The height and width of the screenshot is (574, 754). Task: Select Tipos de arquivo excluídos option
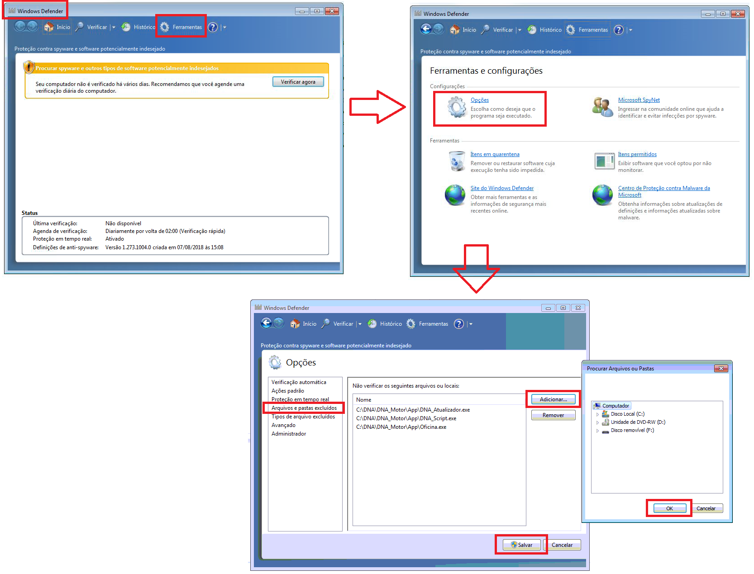pyautogui.click(x=303, y=417)
